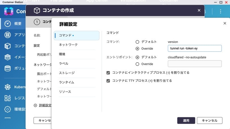This screenshot has height=129, width=230.
Task: Switch to ネットワーク settings tab
Action: coord(77,45)
